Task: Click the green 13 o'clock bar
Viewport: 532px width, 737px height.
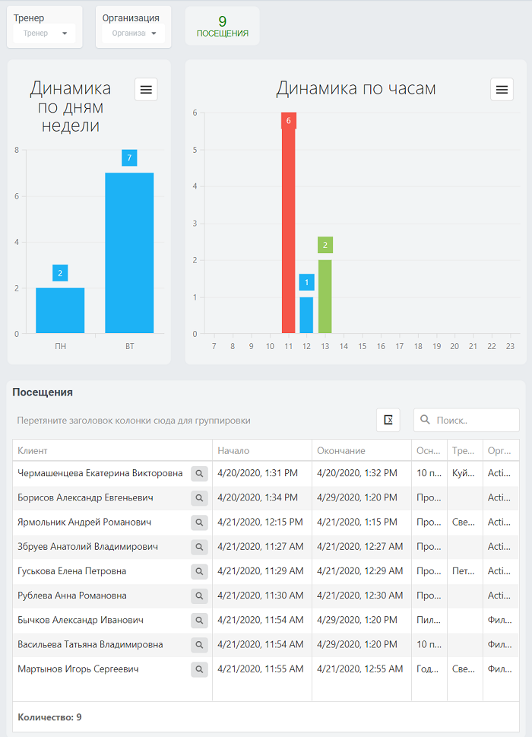Action: tap(325, 297)
